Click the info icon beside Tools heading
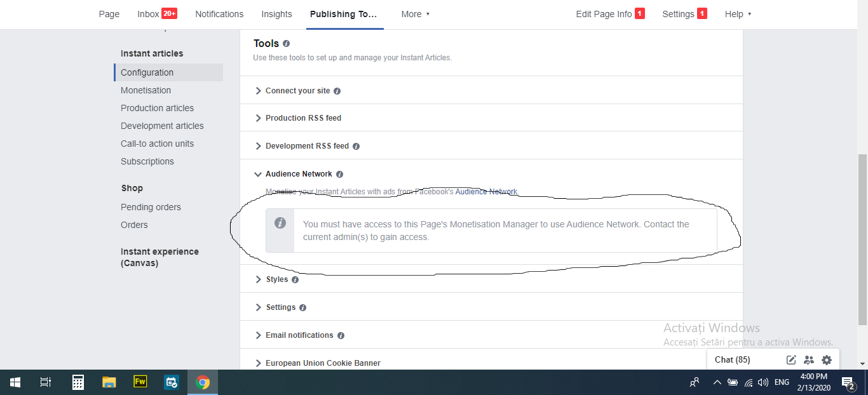Image resolution: width=868 pixels, height=395 pixels. coord(286,44)
